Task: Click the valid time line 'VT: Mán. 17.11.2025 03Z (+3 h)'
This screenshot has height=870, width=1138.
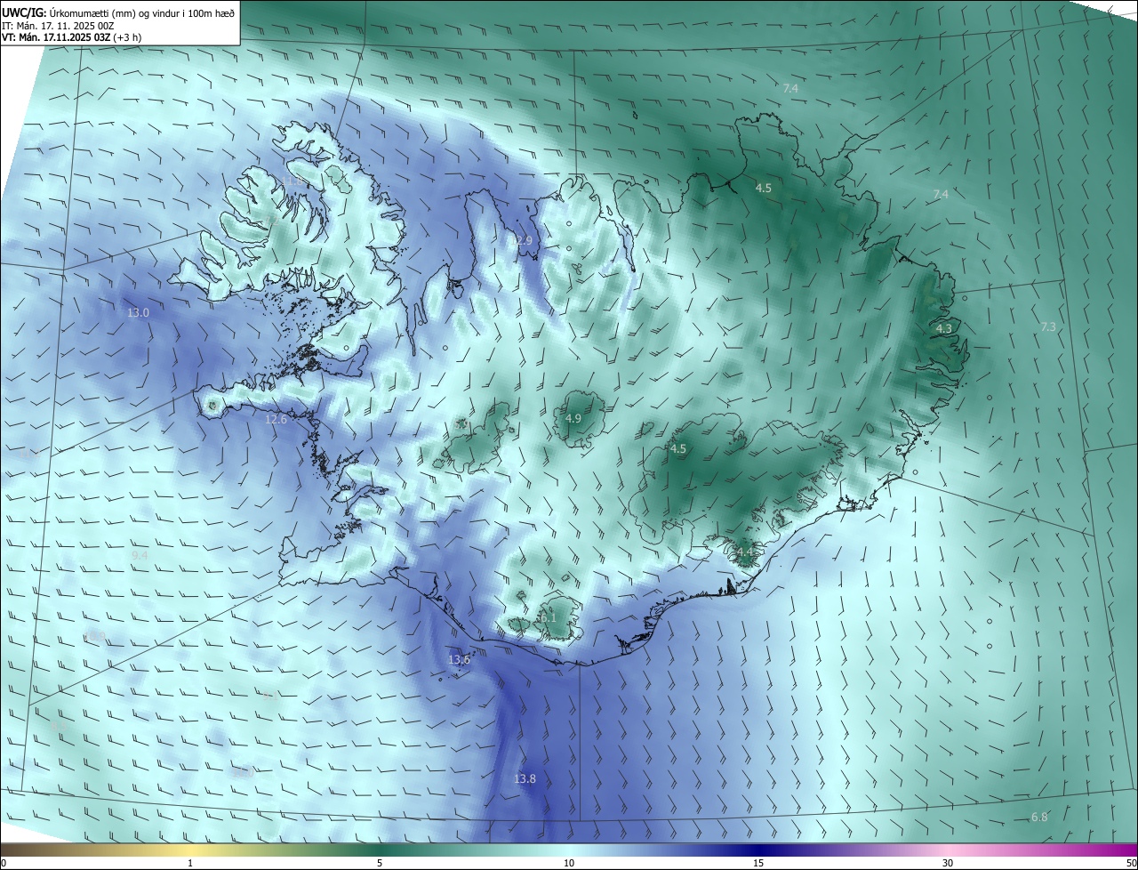Action: (x=71, y=37)
